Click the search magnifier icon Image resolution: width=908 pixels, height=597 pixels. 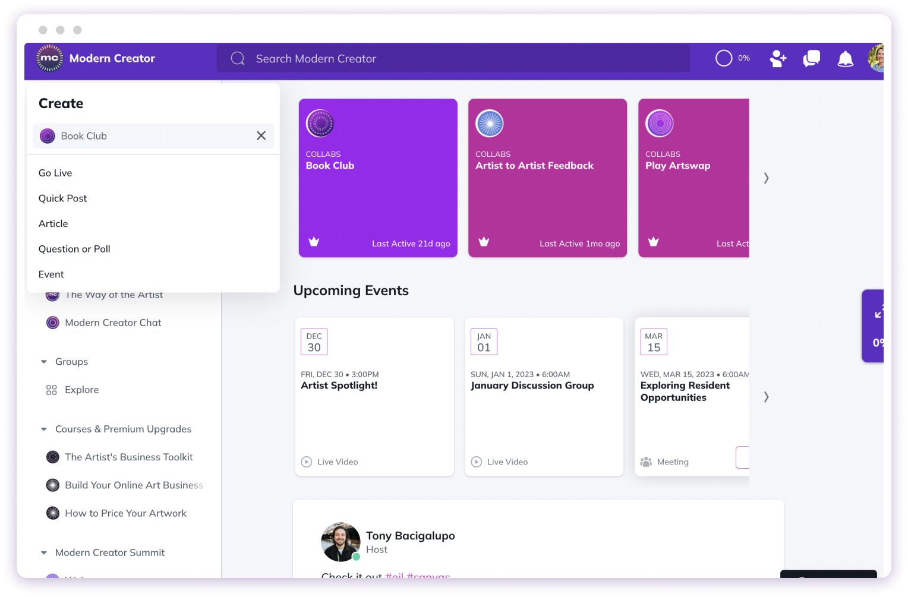238,58
